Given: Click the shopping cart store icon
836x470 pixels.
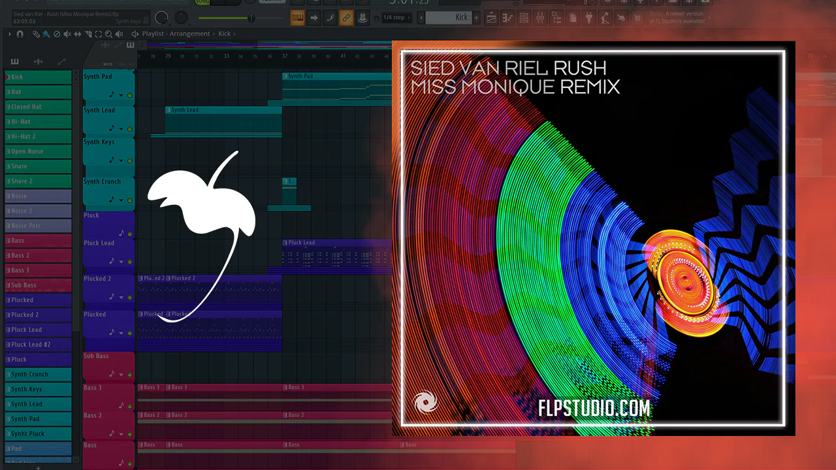Looking at the screenshot, I should point(637,18).
